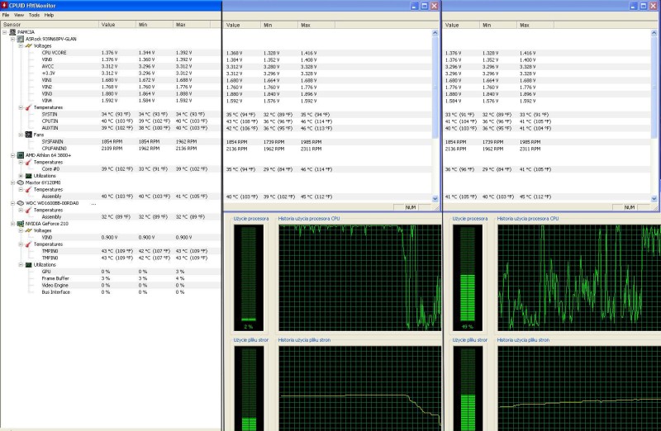The height and width of the screenshot is (431, 661).
Task: Select the GPU utilization row
Action: (x=111, y=272)
